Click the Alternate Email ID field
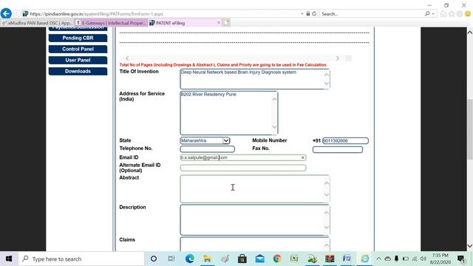Image resolution: width=473 pixels, height=266 pixels. point(243,168)
